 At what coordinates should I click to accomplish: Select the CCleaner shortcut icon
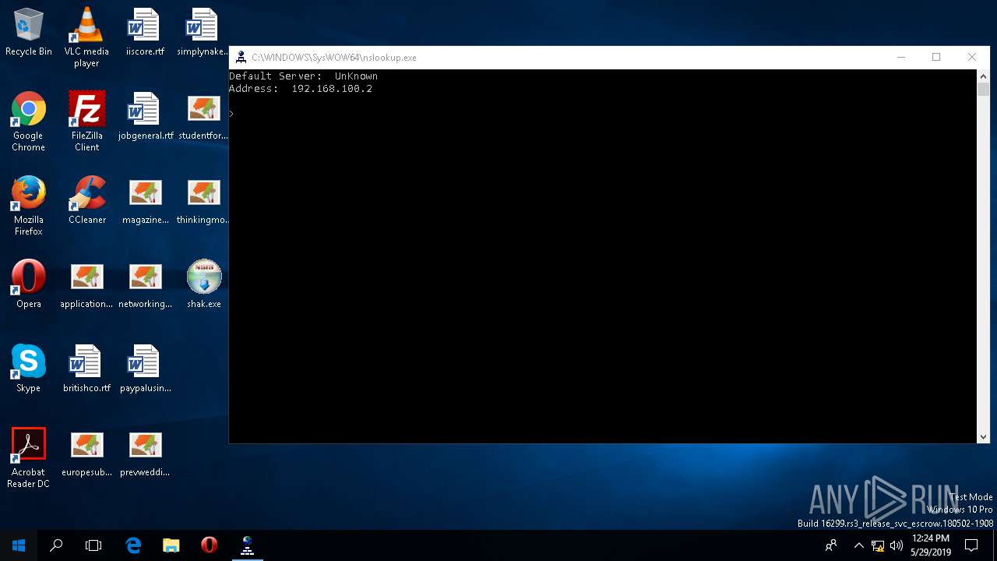coord(86,201)
